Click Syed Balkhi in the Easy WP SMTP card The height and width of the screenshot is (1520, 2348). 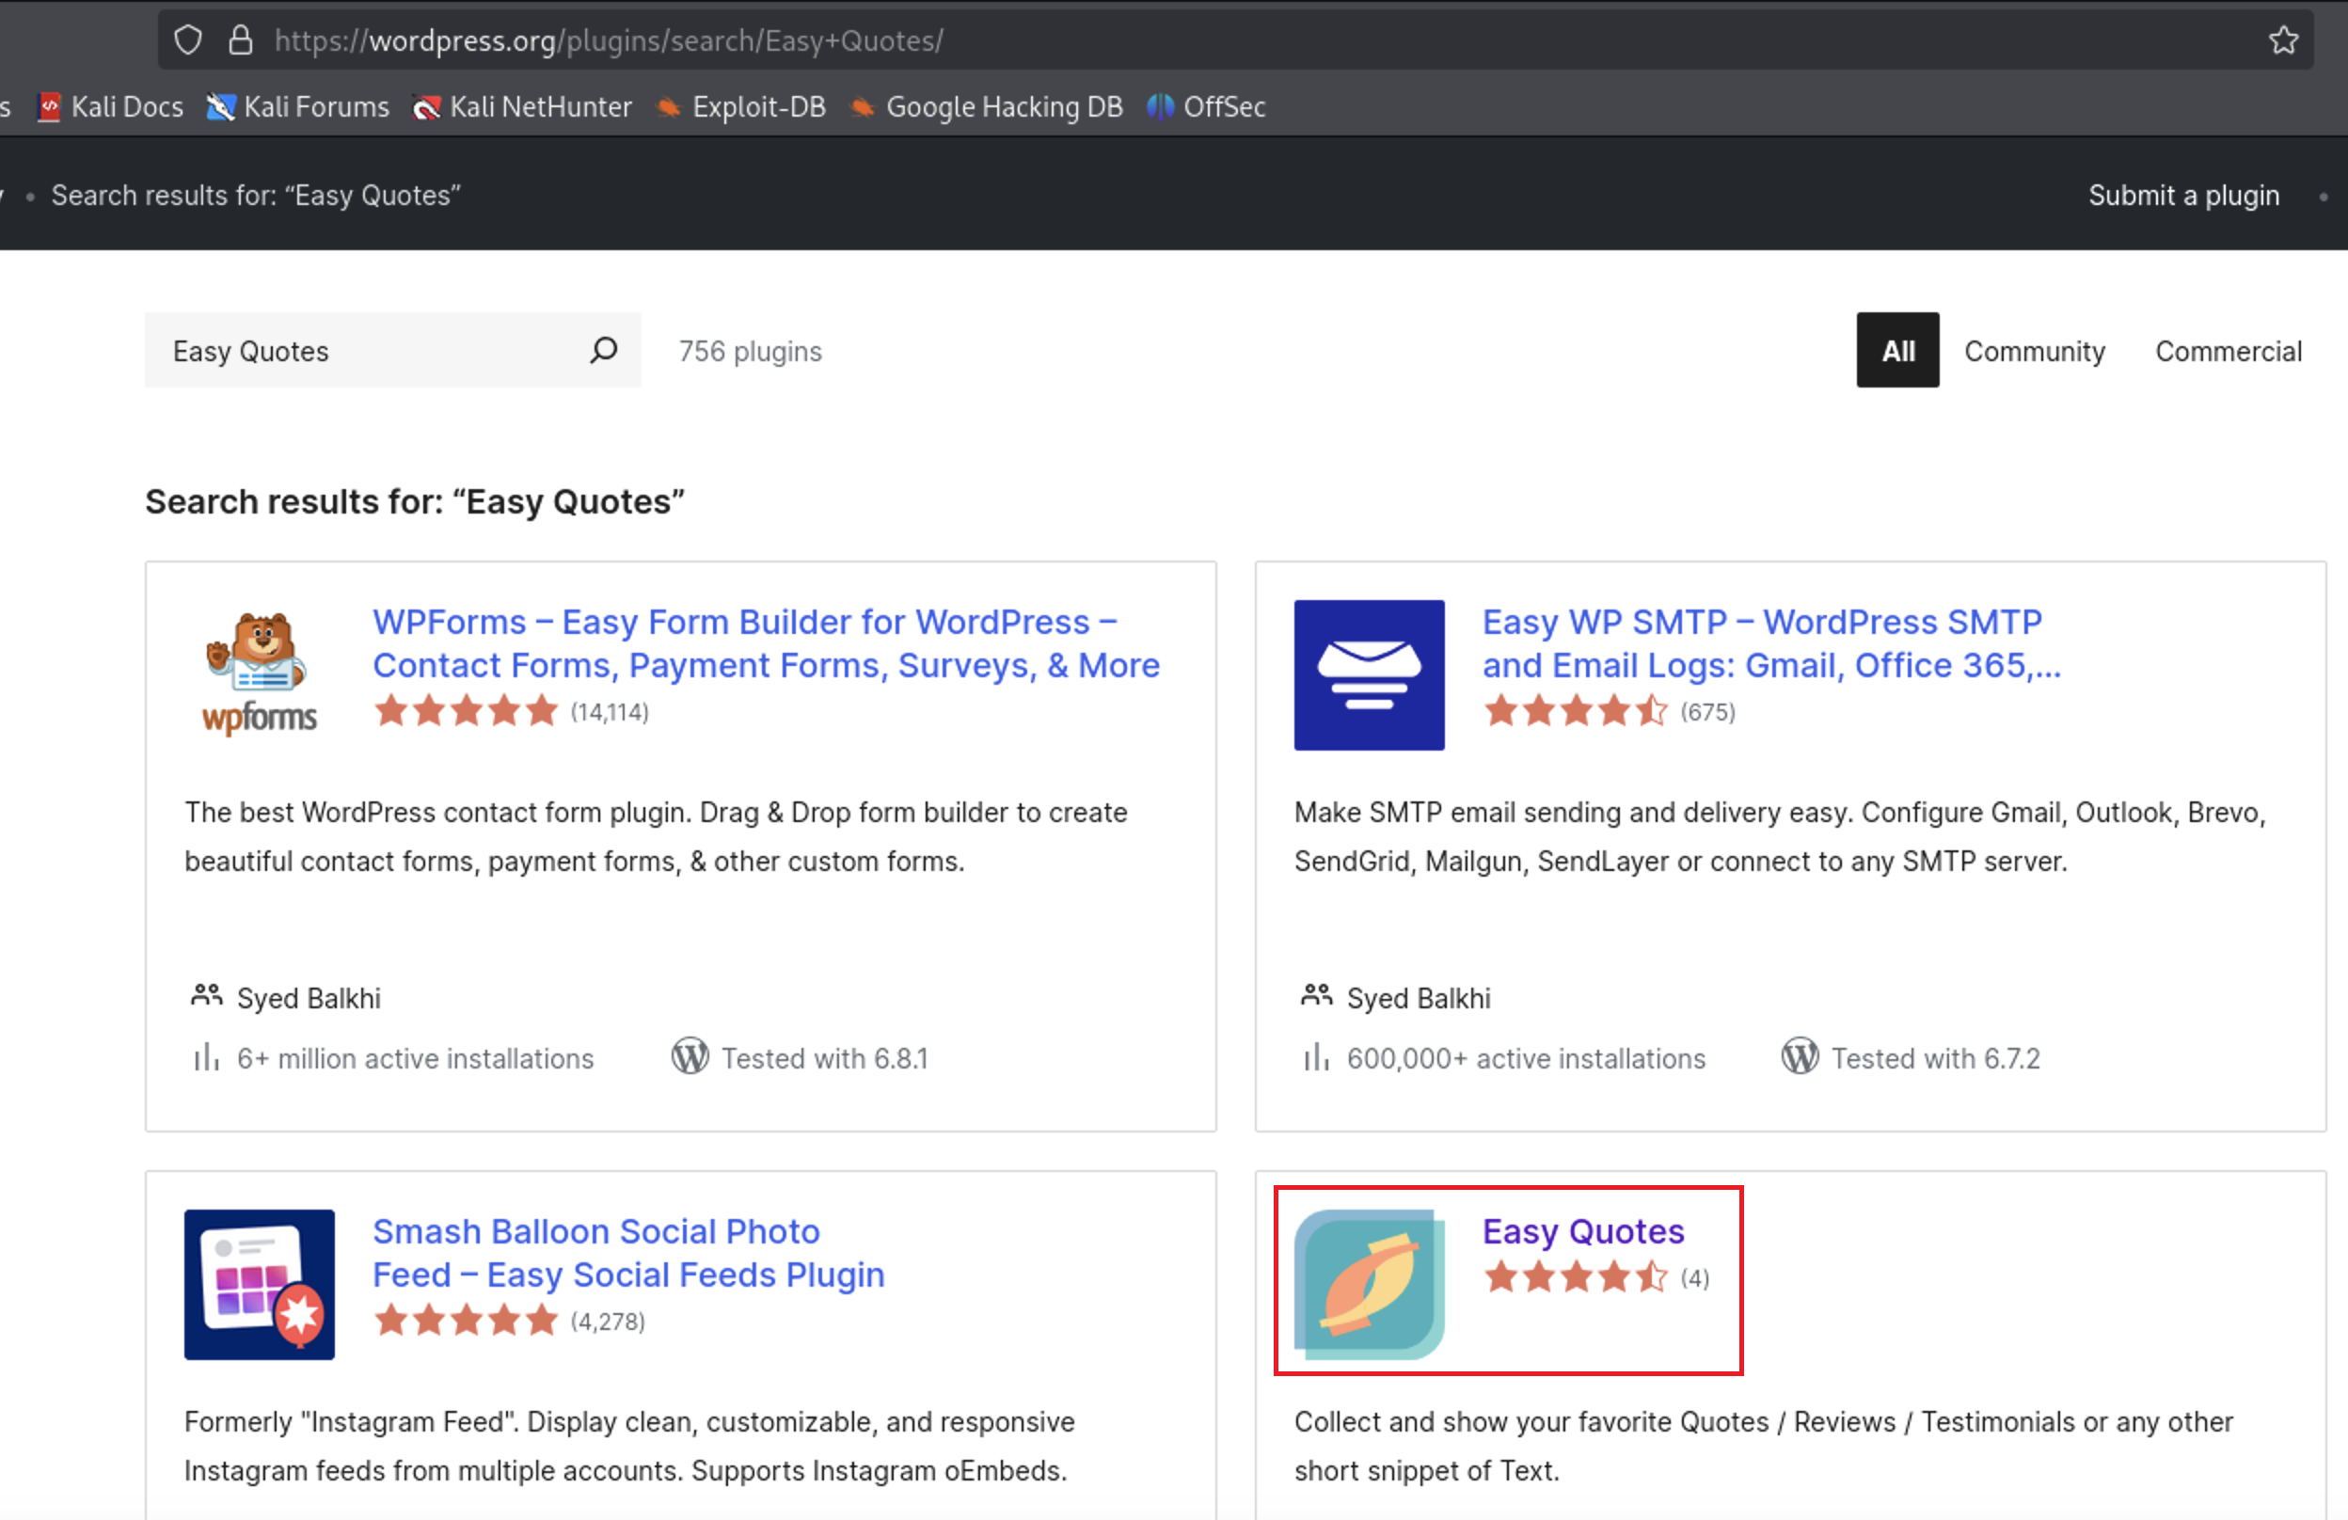click(1419, 998)
